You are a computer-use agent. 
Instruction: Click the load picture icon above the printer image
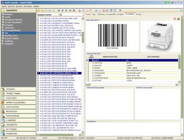pyautogui.click(x=179, y=19)
